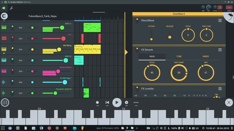
Task: Click the volume speaker in the system tray
Action: click(x=182, y=128)
